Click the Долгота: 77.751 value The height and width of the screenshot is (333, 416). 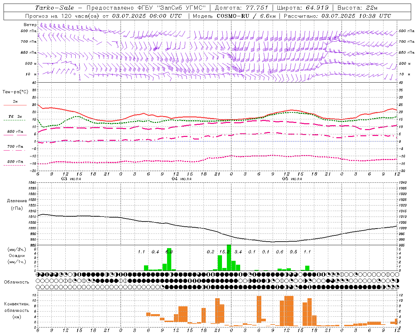pyautogui.click(x=241, y=8)
